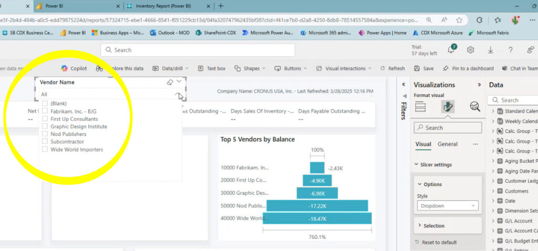
Task: Check Graphic Design Institute vendor
Action: click(45, 126)
